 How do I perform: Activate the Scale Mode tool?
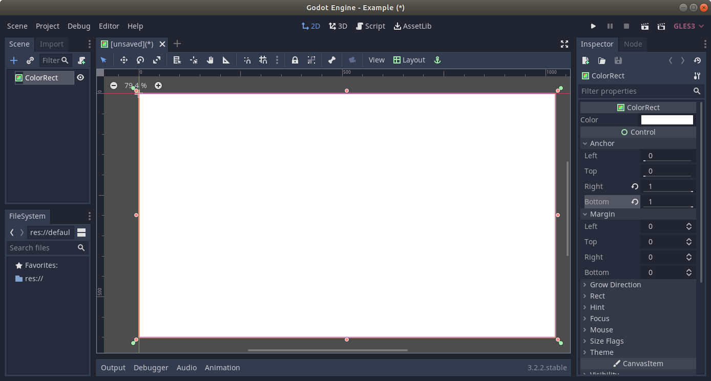157,60
